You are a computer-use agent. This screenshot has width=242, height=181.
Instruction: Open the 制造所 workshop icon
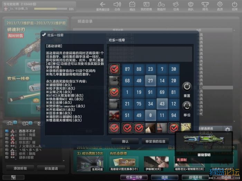coord(161,4)
